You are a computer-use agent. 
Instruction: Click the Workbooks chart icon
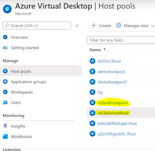point(5,136)
